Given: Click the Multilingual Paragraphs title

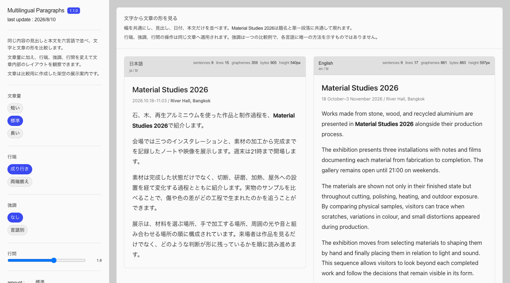Looking at the screenshot, I should point(36,11).
